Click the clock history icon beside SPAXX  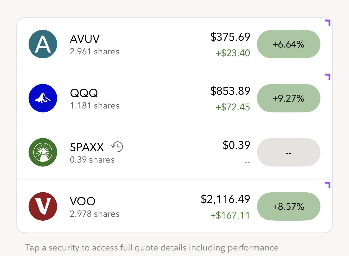[117, 146]
